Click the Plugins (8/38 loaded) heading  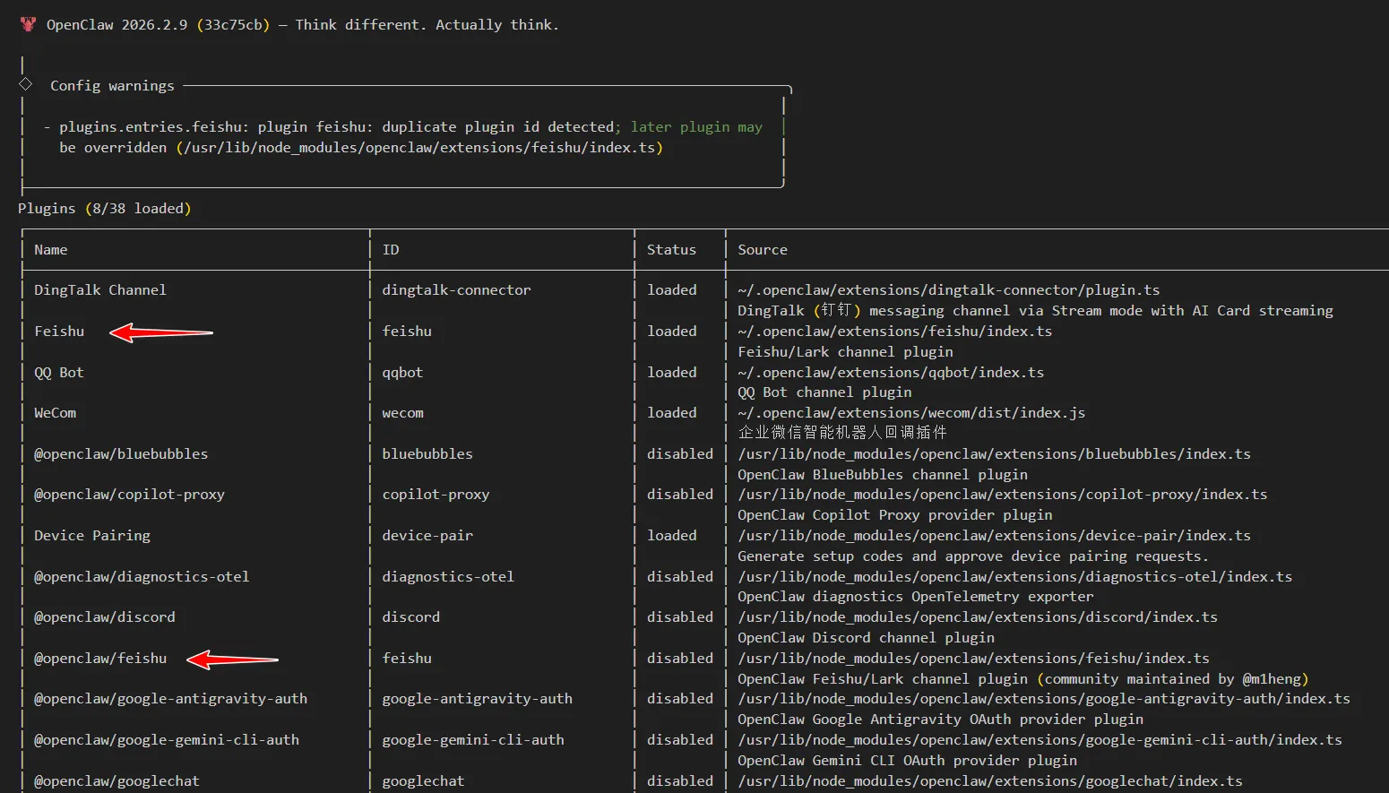[x=105, y=209]
